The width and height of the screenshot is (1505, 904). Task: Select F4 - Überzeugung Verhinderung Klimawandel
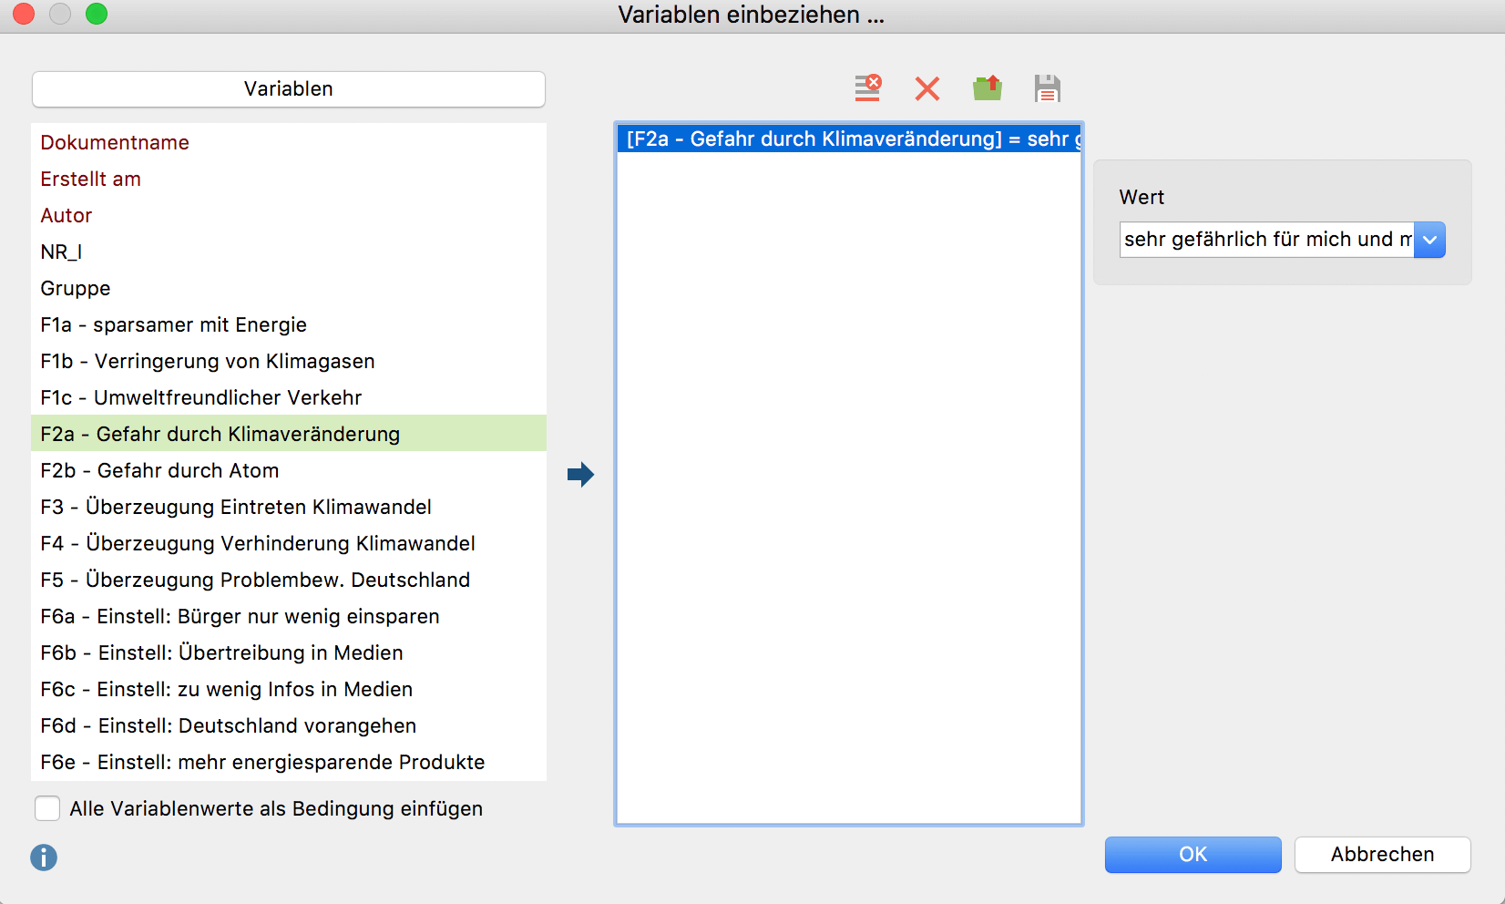(x=289, y=543)
